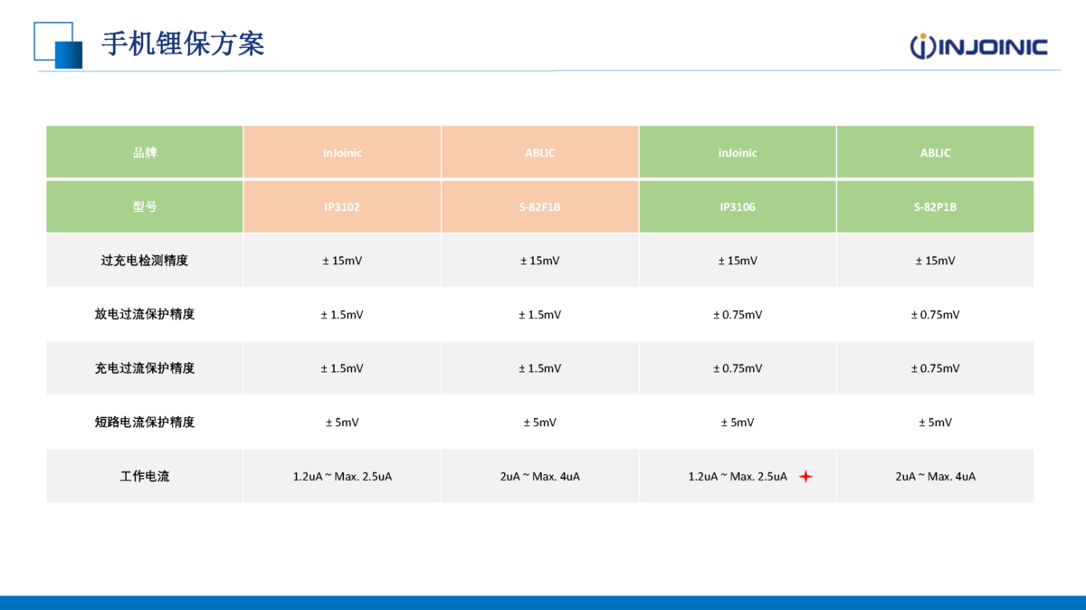Click the 放电过流保护精度 row label
Viewport: 1086px width, 610px height.
(x=145, y=315)
